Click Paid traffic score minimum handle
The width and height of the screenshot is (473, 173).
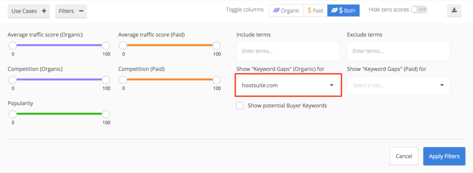tap(123, 46)
